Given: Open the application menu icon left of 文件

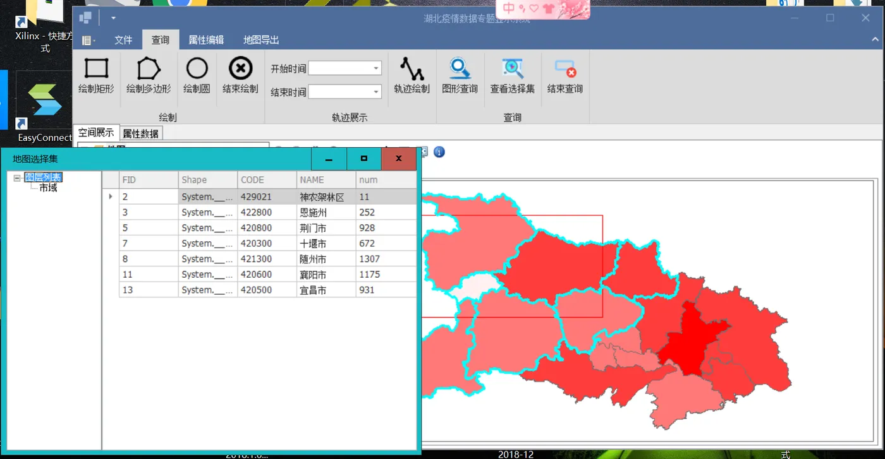Looking at the screenshot, I should pos(88,40).
